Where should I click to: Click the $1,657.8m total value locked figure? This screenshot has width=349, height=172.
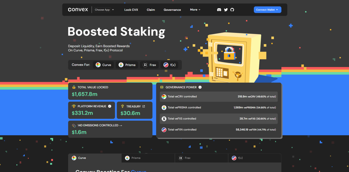pyautogui.click(x=85, y=94)
